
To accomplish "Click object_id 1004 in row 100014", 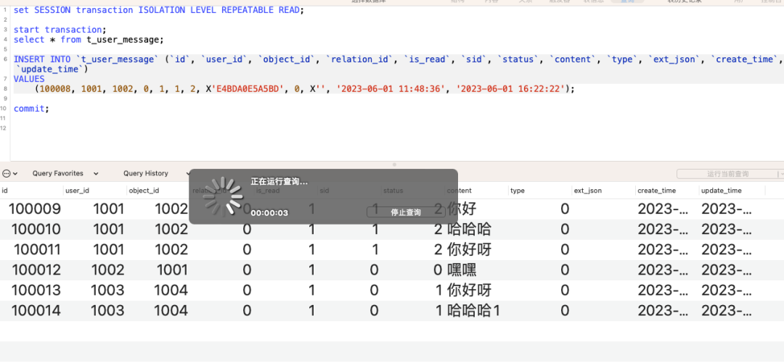I will click(171, 310).
